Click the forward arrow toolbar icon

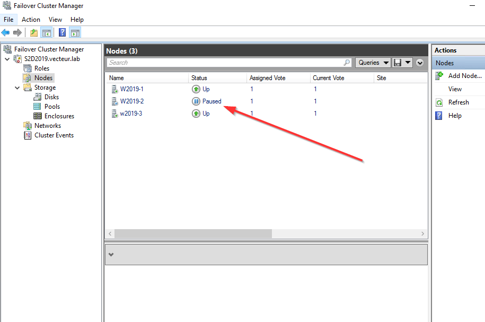(x=17, y=33)
